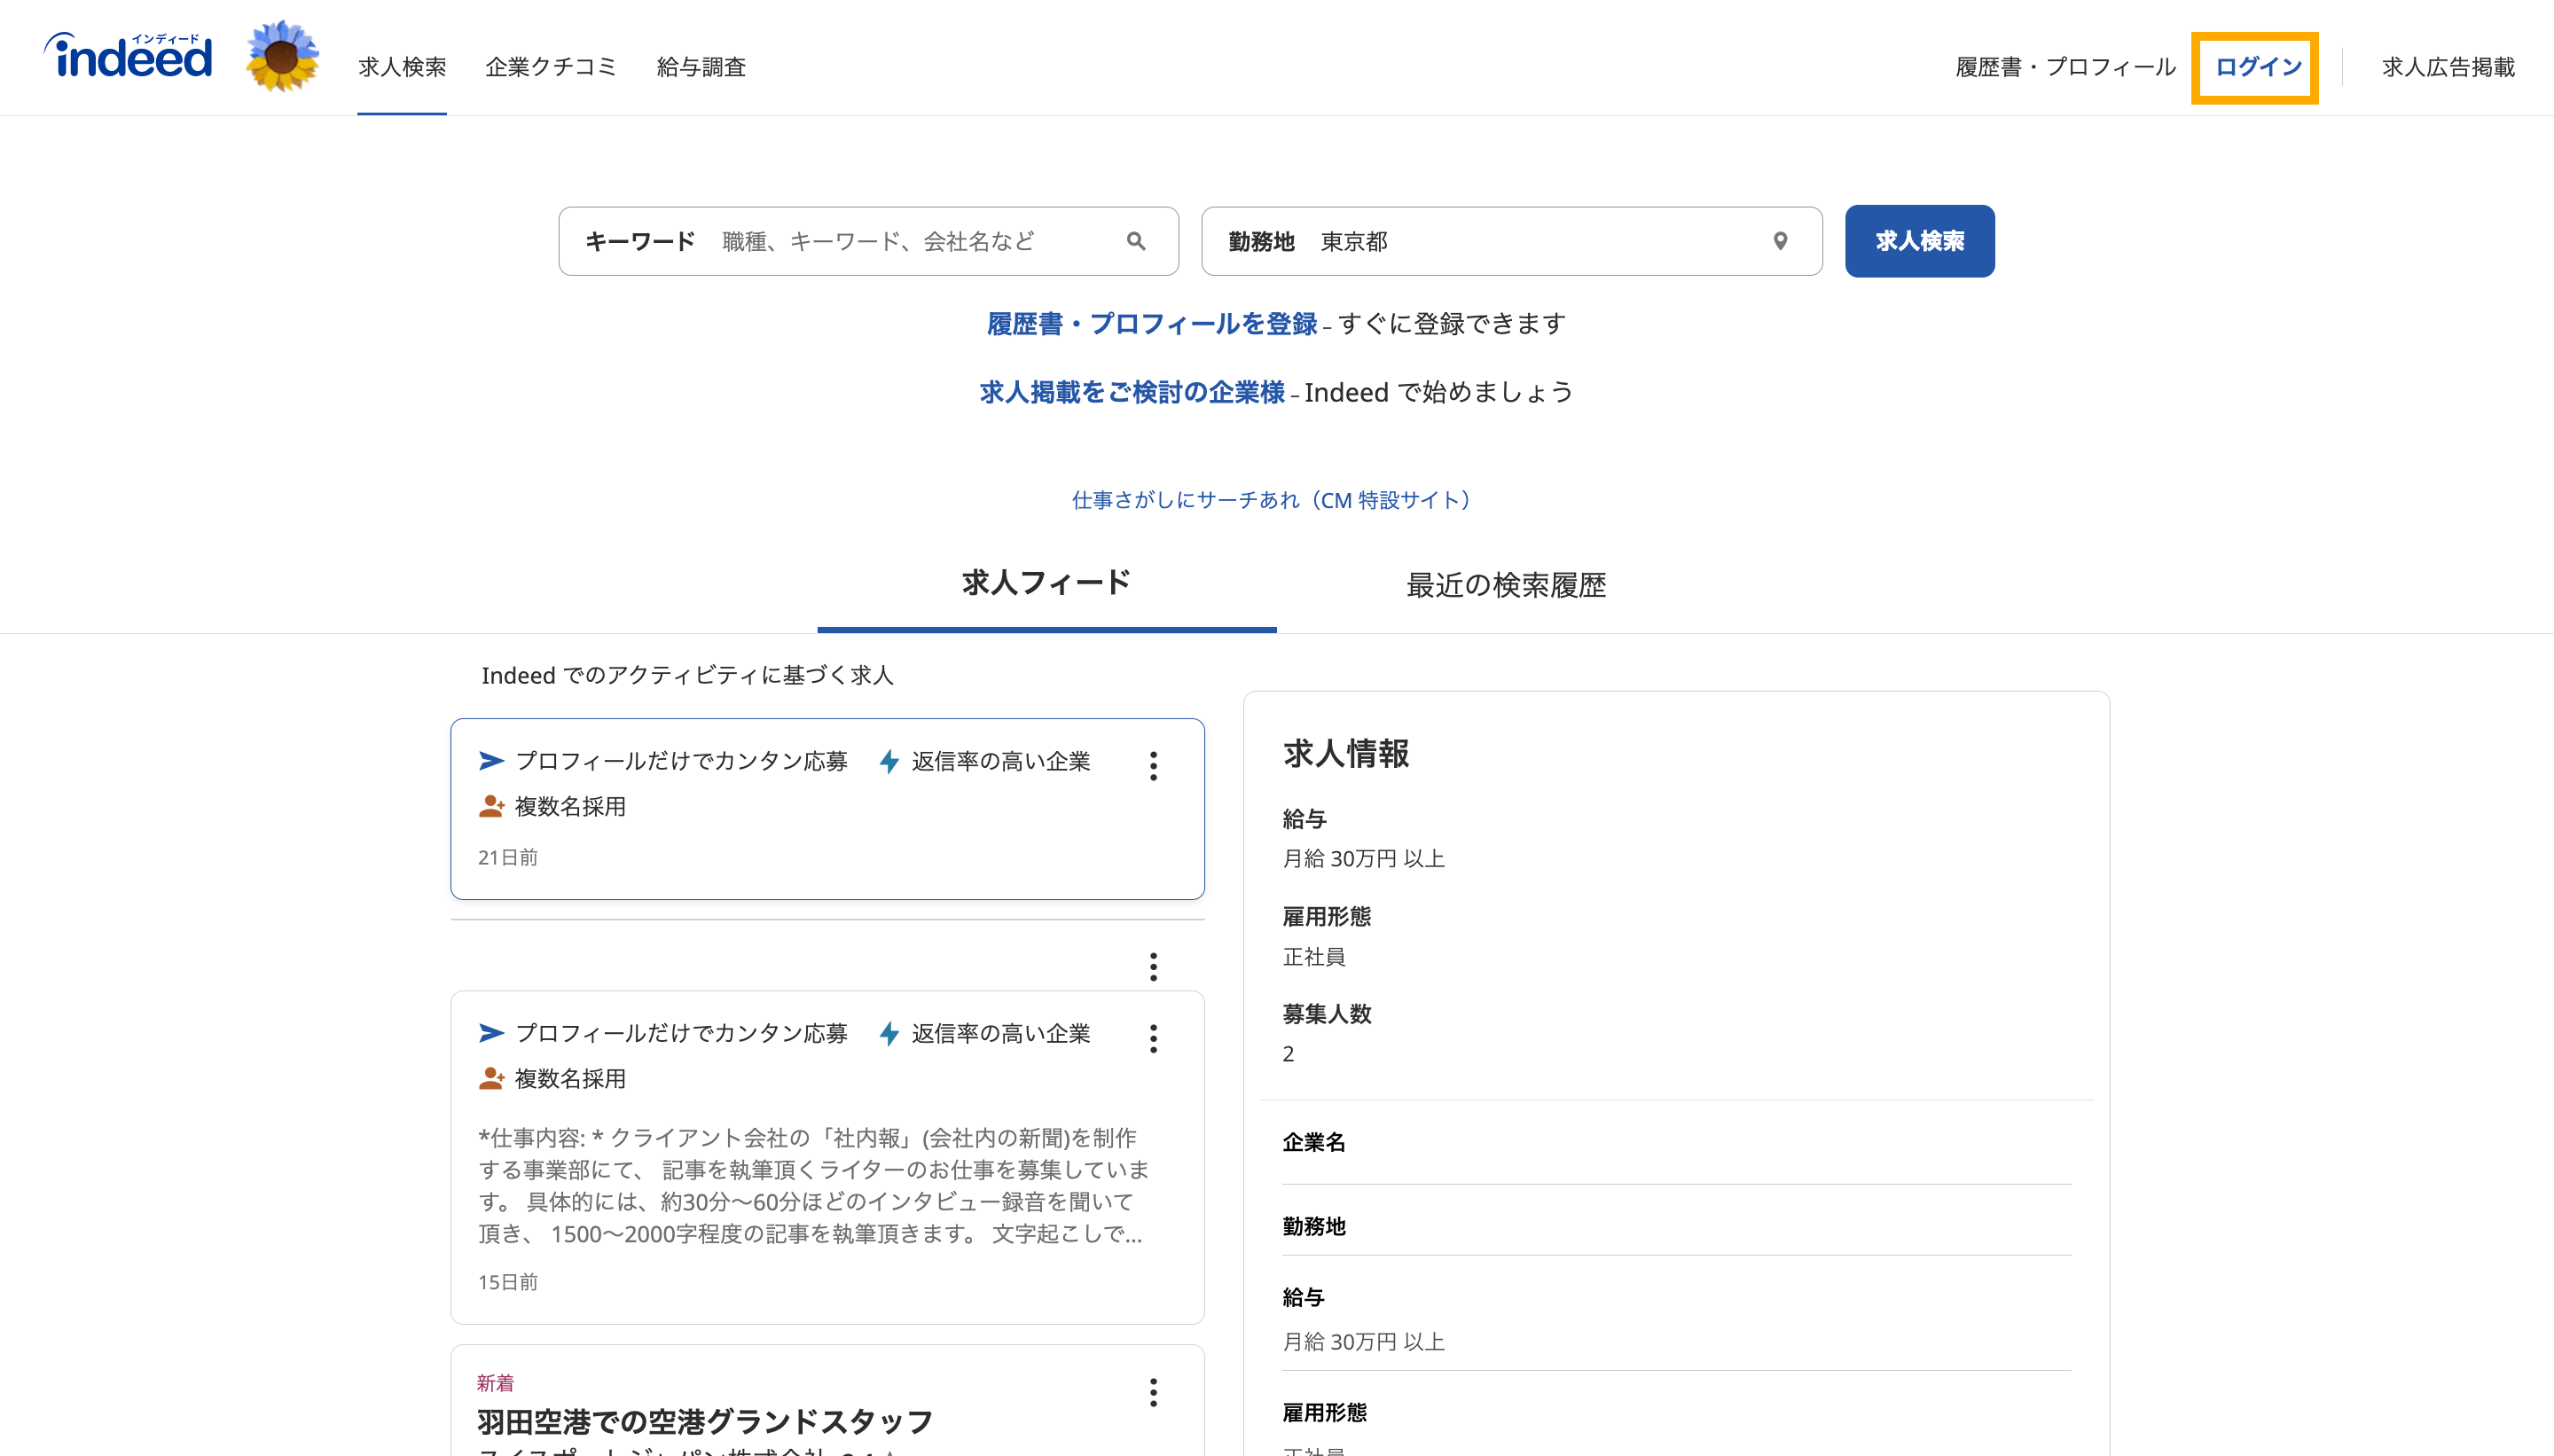Open three-dot menu on 羽田空港 job card

[1153, 1392]
